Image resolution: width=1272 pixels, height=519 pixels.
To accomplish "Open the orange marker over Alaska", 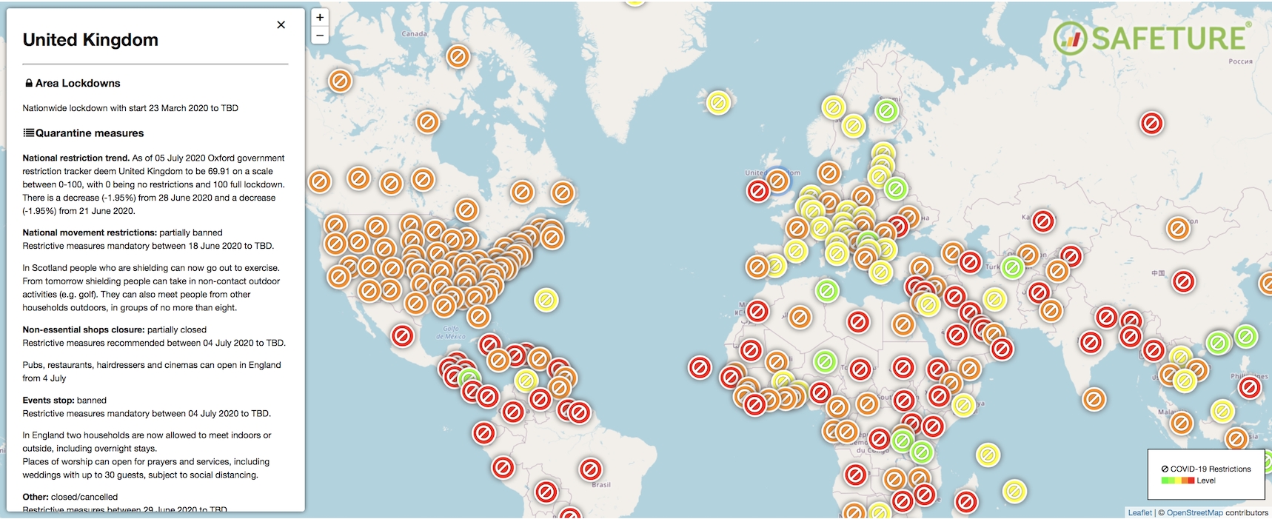I will pyautogui.click(x=340, y=80).
